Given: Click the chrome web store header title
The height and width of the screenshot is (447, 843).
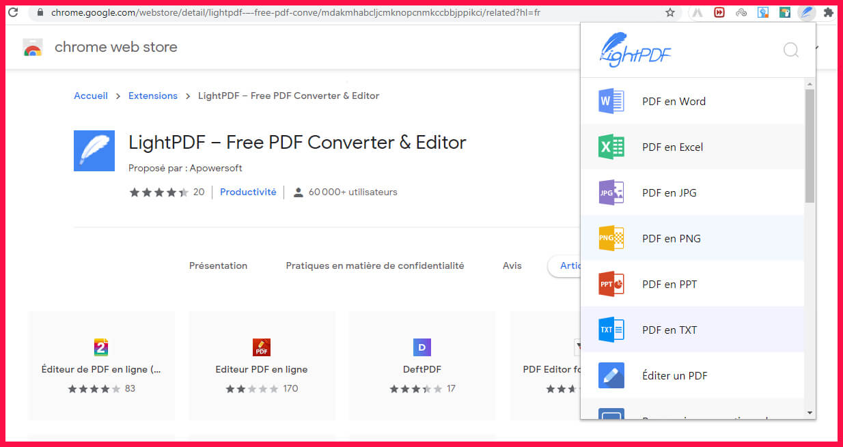Looking at the screenshot, I should [x=116, y=47].
